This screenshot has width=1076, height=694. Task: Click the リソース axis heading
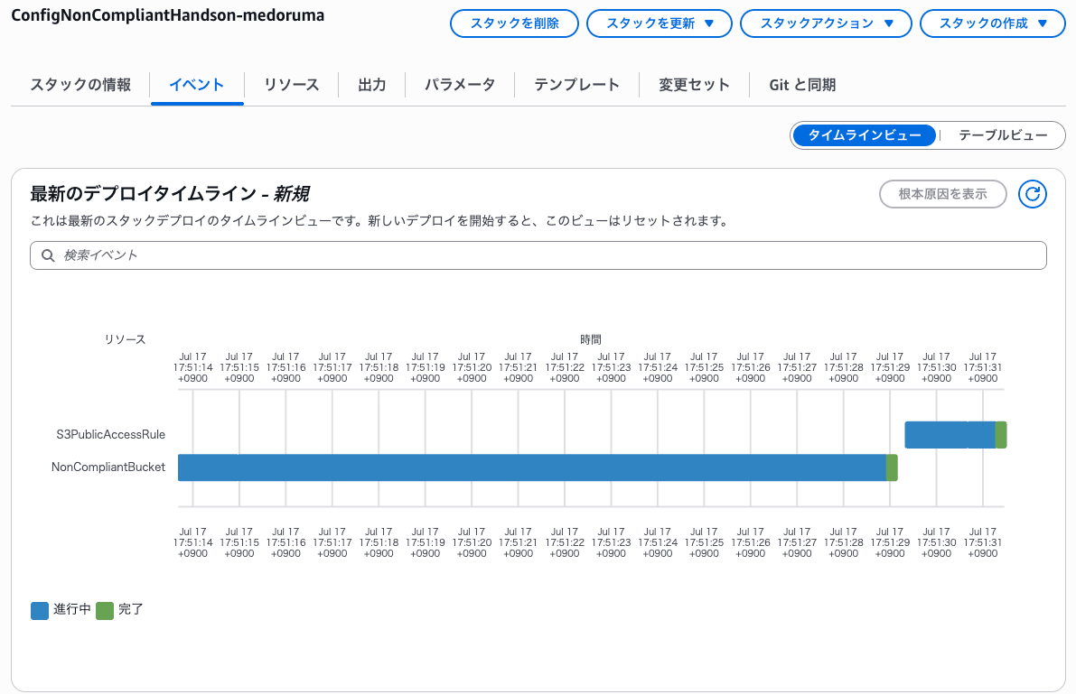click(125, 339)
